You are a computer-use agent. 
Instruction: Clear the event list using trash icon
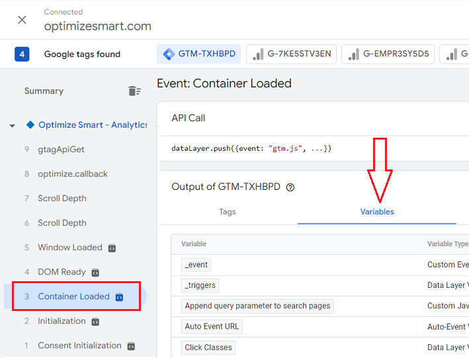coord(134,91)
